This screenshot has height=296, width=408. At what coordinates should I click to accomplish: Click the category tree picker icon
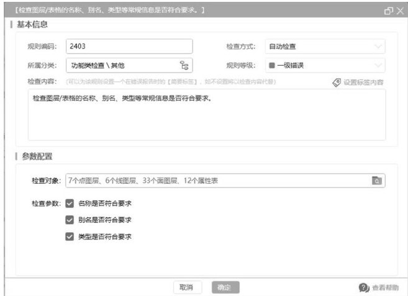(184, 65)
